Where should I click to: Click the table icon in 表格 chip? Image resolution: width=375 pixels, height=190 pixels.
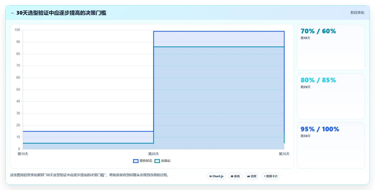click(x=232, y=176)
